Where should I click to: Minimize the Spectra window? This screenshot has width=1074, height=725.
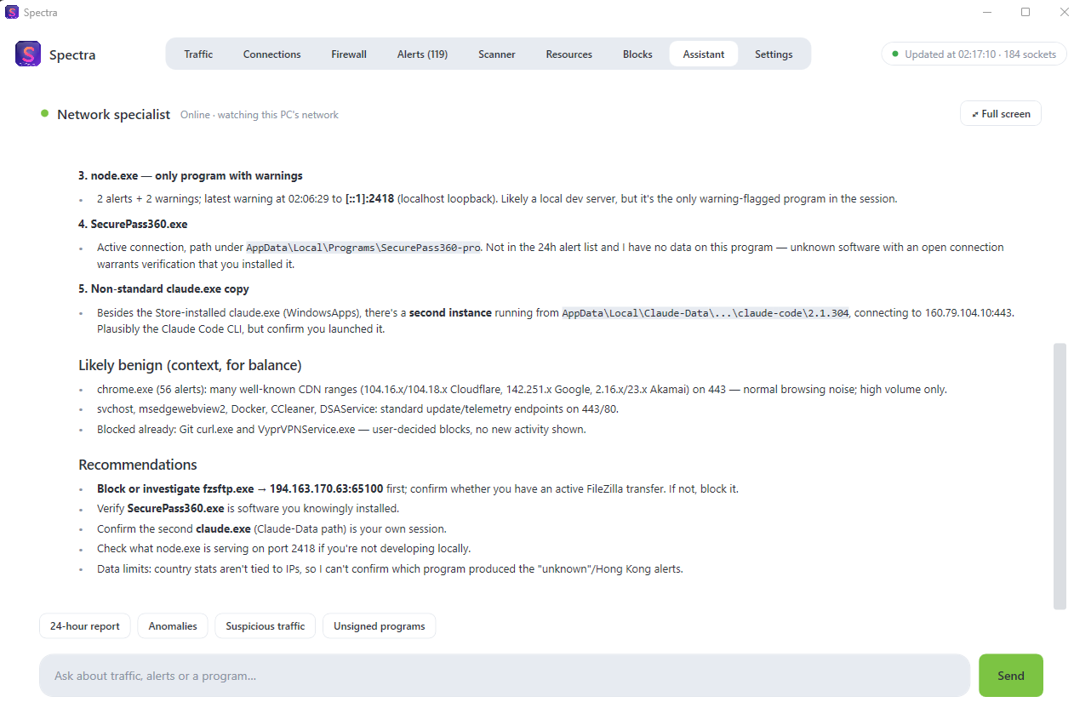point(987,12)
